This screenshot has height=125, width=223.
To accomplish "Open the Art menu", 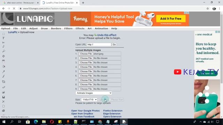I will tap(90, 28).
